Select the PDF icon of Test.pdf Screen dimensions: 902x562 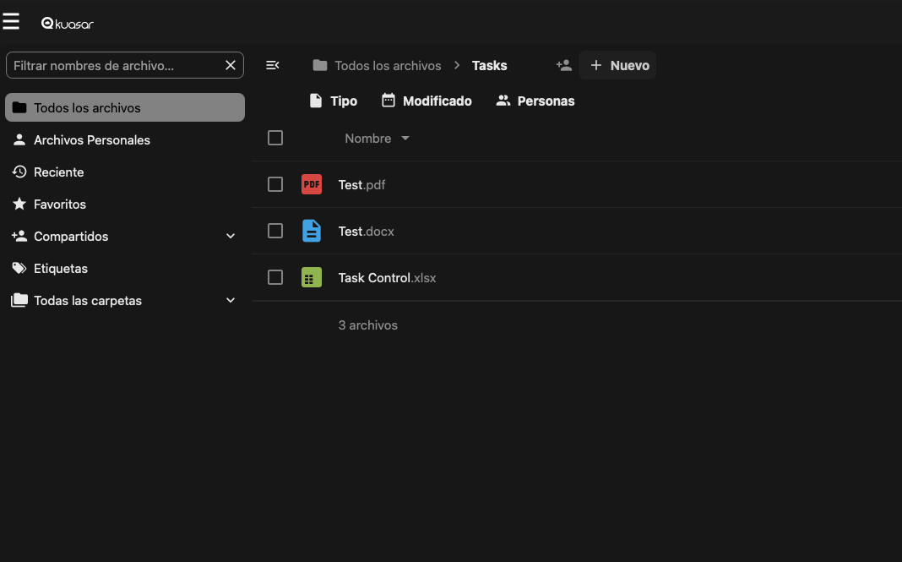pos(312,184)
